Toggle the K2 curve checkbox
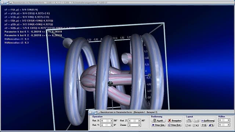This screenshot has width=235, height=132. click(194, 125)
